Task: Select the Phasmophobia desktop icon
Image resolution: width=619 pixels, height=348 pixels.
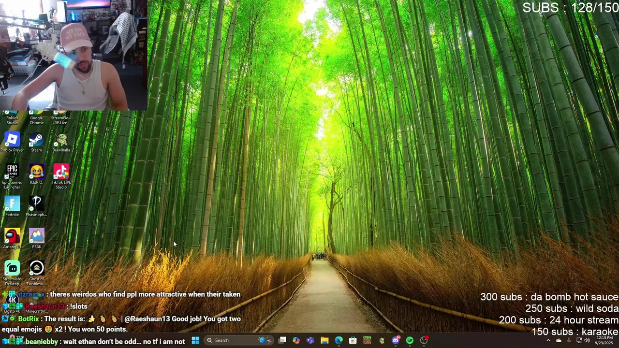Action: 36,207
